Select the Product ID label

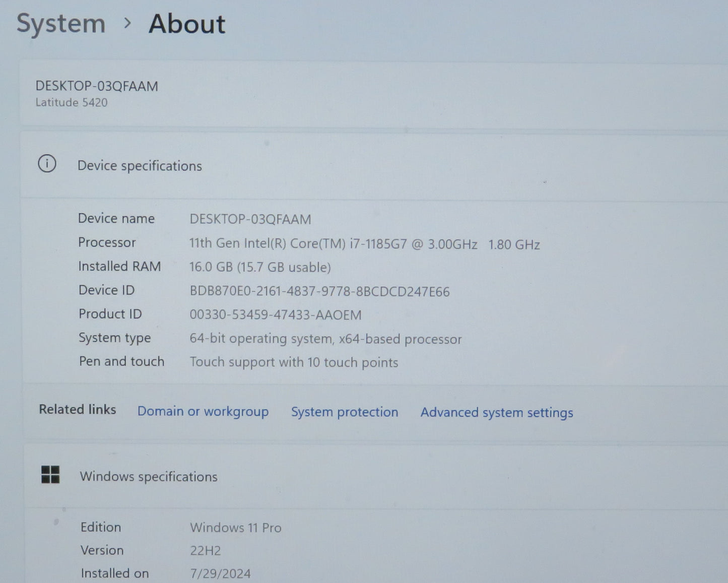[110, 314]
